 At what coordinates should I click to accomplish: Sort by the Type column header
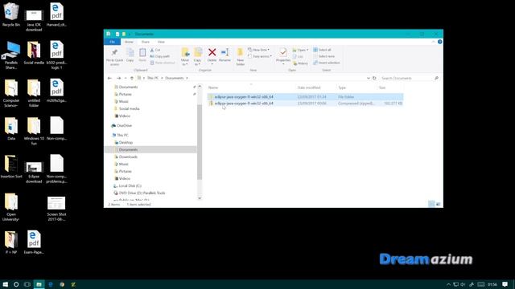(342, 88)
